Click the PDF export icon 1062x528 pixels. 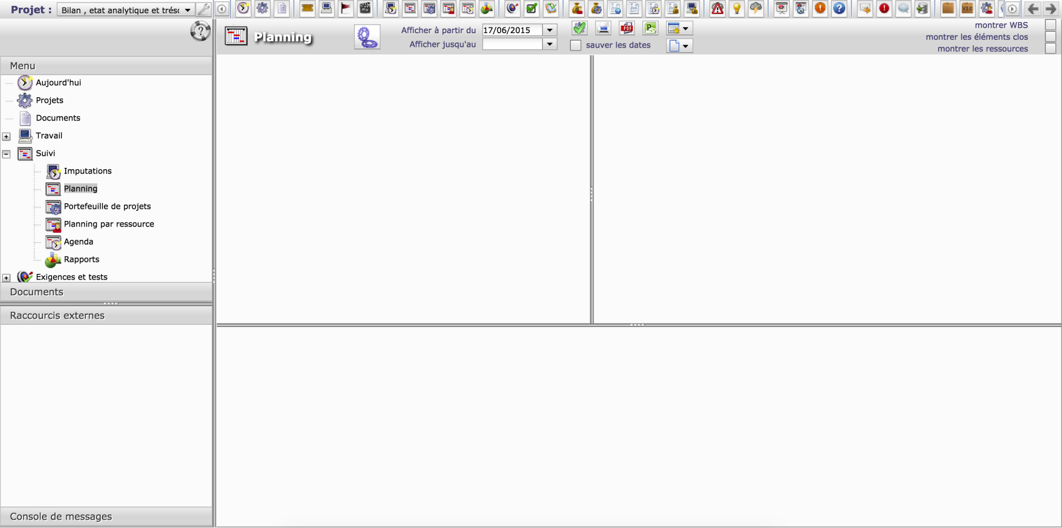tap(627, 28)
